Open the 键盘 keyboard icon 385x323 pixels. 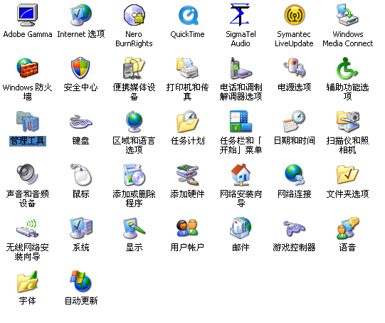81,122
